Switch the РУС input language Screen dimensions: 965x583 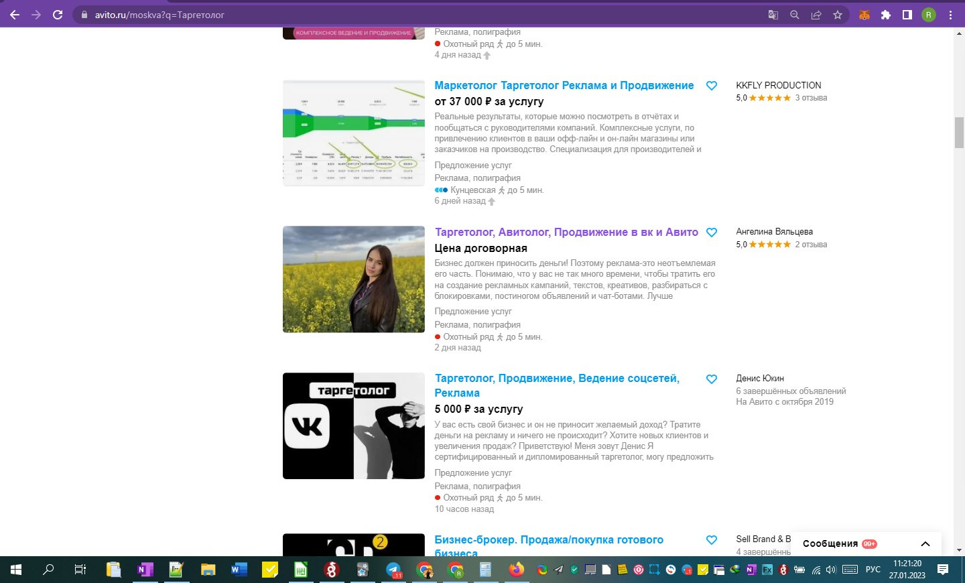tap(873, 570)
